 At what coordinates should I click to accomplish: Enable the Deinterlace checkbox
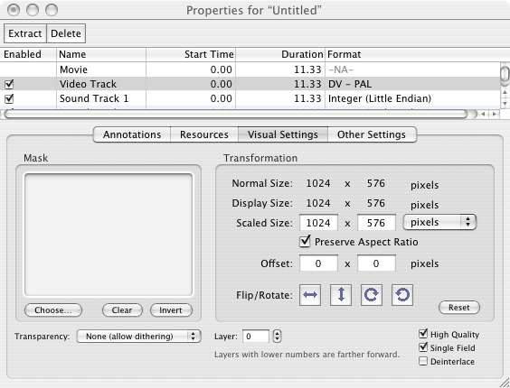coord(423,361)
